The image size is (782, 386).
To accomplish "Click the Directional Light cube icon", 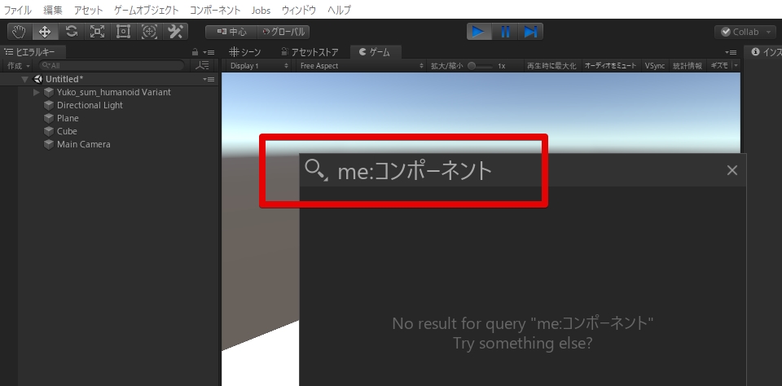I will pos(48,105).
